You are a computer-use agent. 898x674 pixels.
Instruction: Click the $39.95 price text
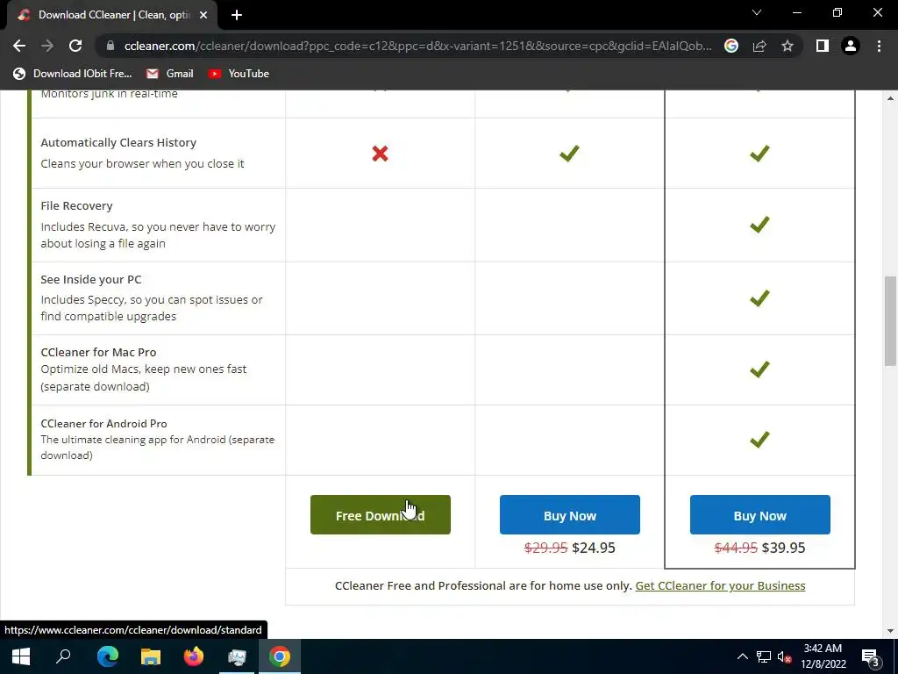pos(783,548)
